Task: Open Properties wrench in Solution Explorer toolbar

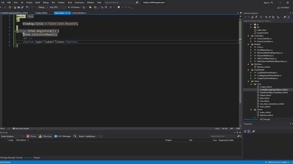Action: coord(285,17)
